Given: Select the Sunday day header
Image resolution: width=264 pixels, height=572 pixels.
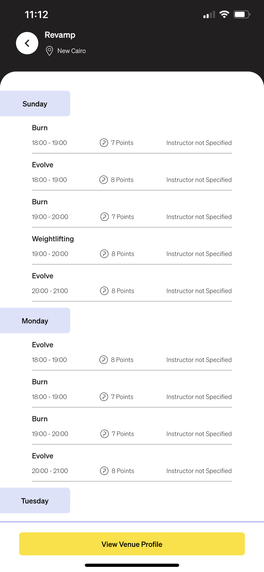Looking at the screenshot, I should 35,104.
